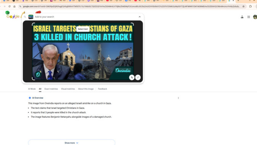The height and width of the screenshot is (145, 257).
Task: Switch to AI Mode tab
Action: click(x=32, y=89)
